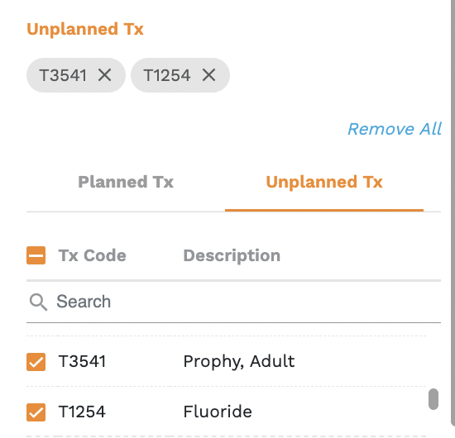Click the Unplanned Tx section heading
The width and height of the screenshot is (455, 438).
tap(85, 29)
